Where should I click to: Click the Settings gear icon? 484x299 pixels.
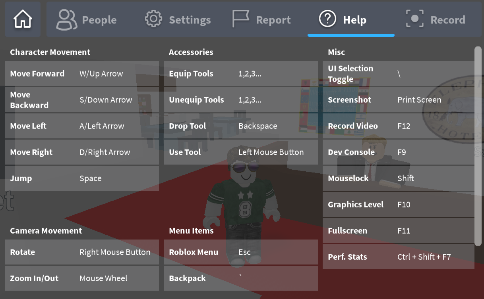coord(153,19)
